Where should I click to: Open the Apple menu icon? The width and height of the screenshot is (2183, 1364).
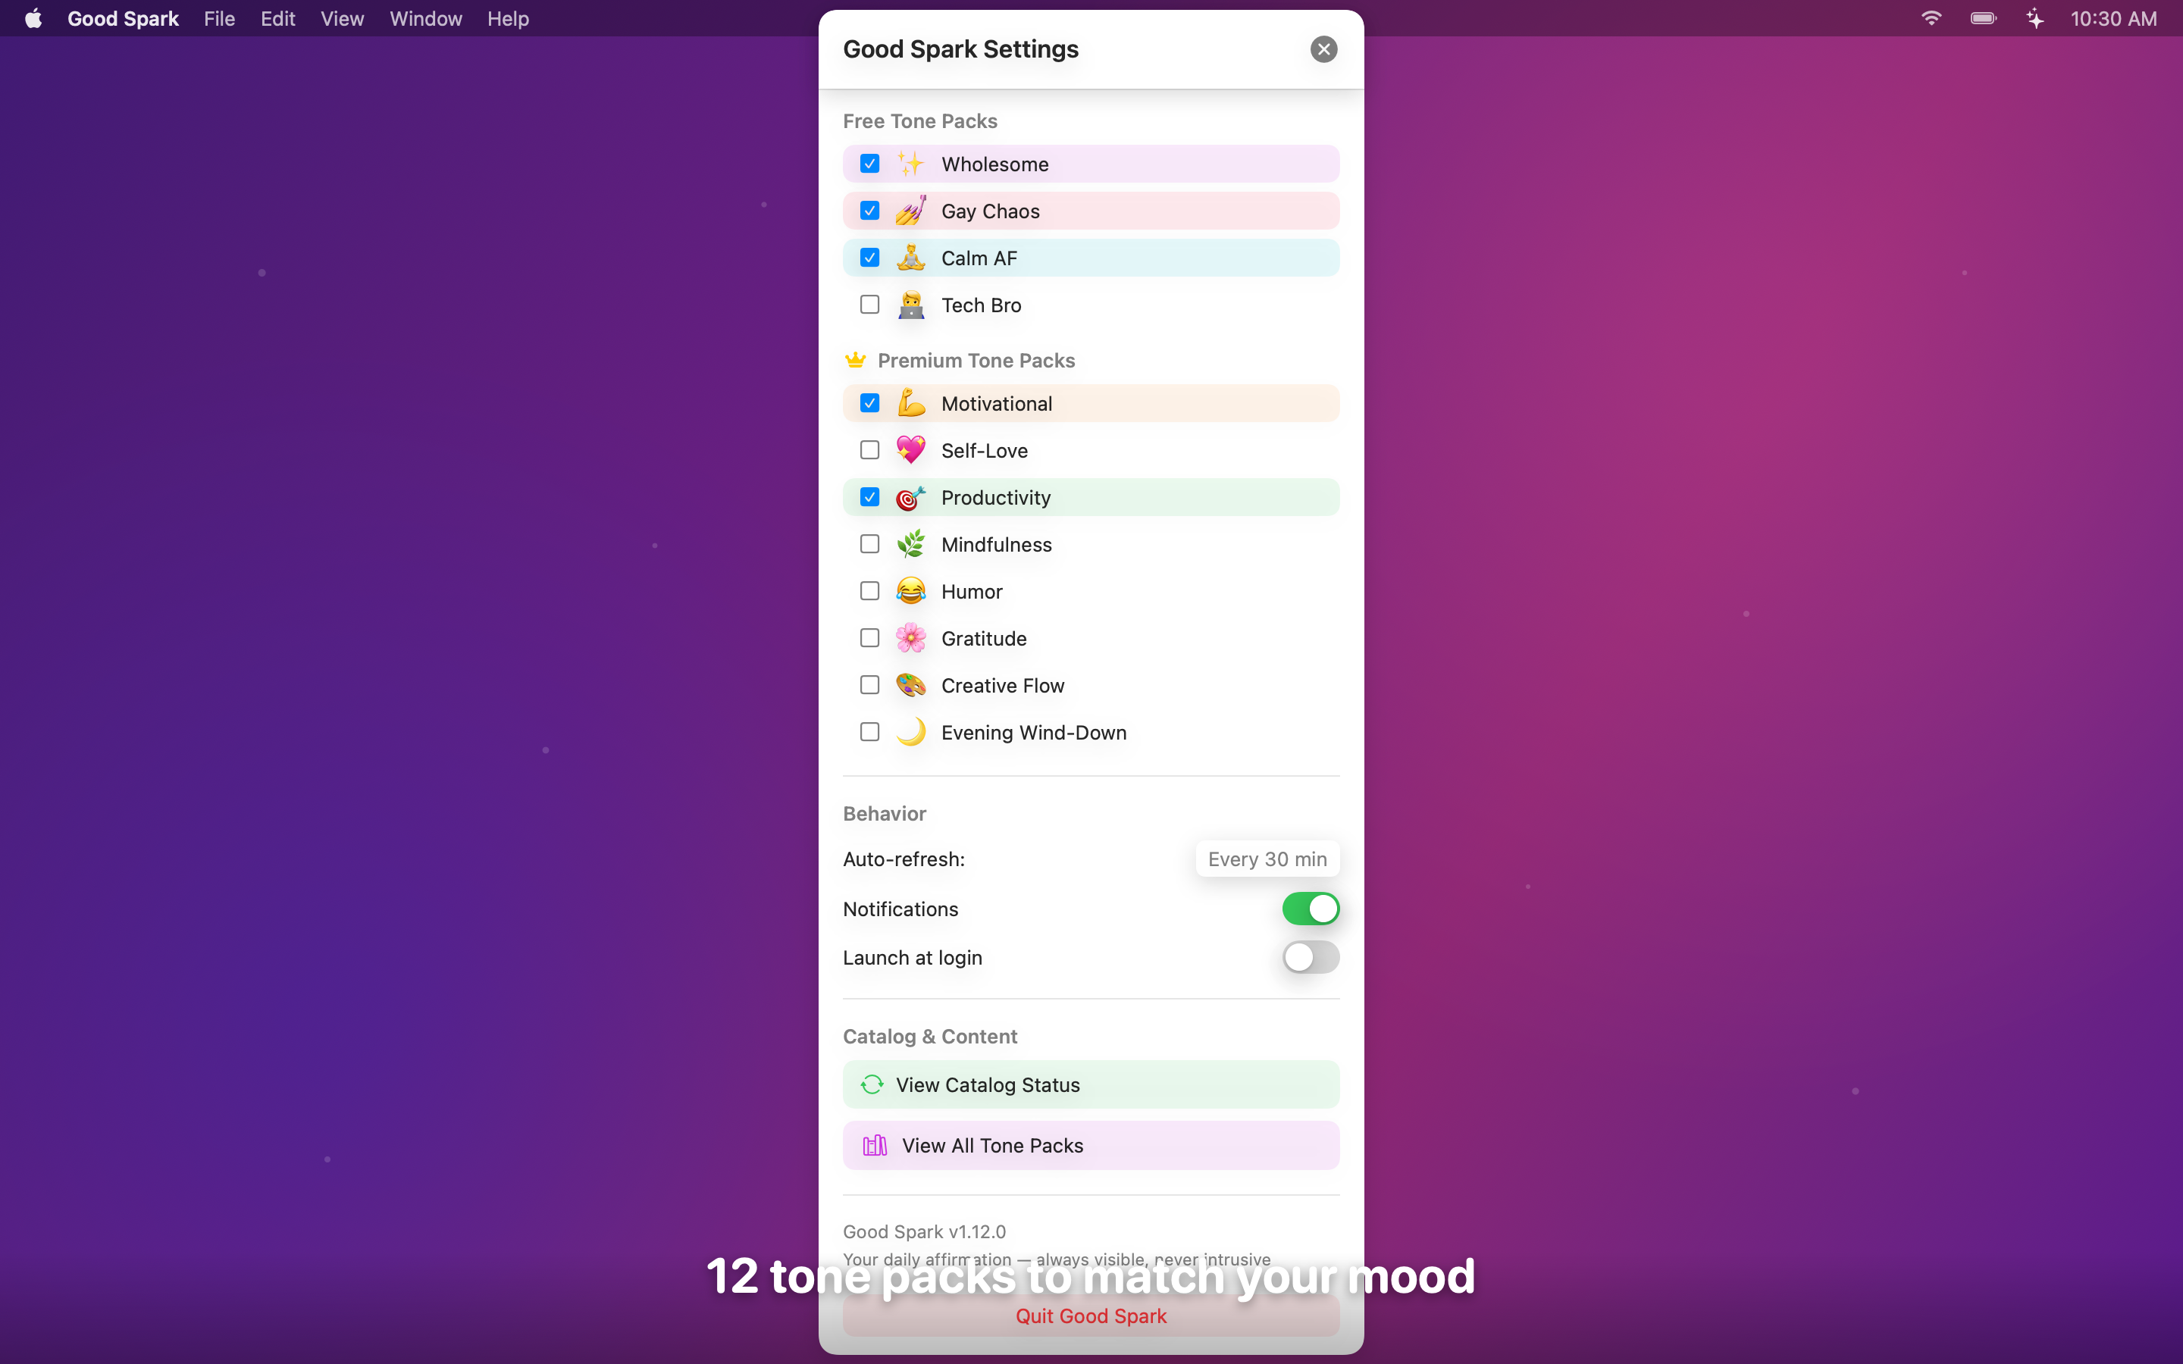pyautogui.click(x=33, y=18)
